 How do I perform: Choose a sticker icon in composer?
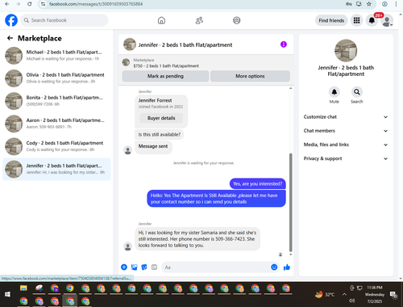pyautogui.click(x=144, y=267)
